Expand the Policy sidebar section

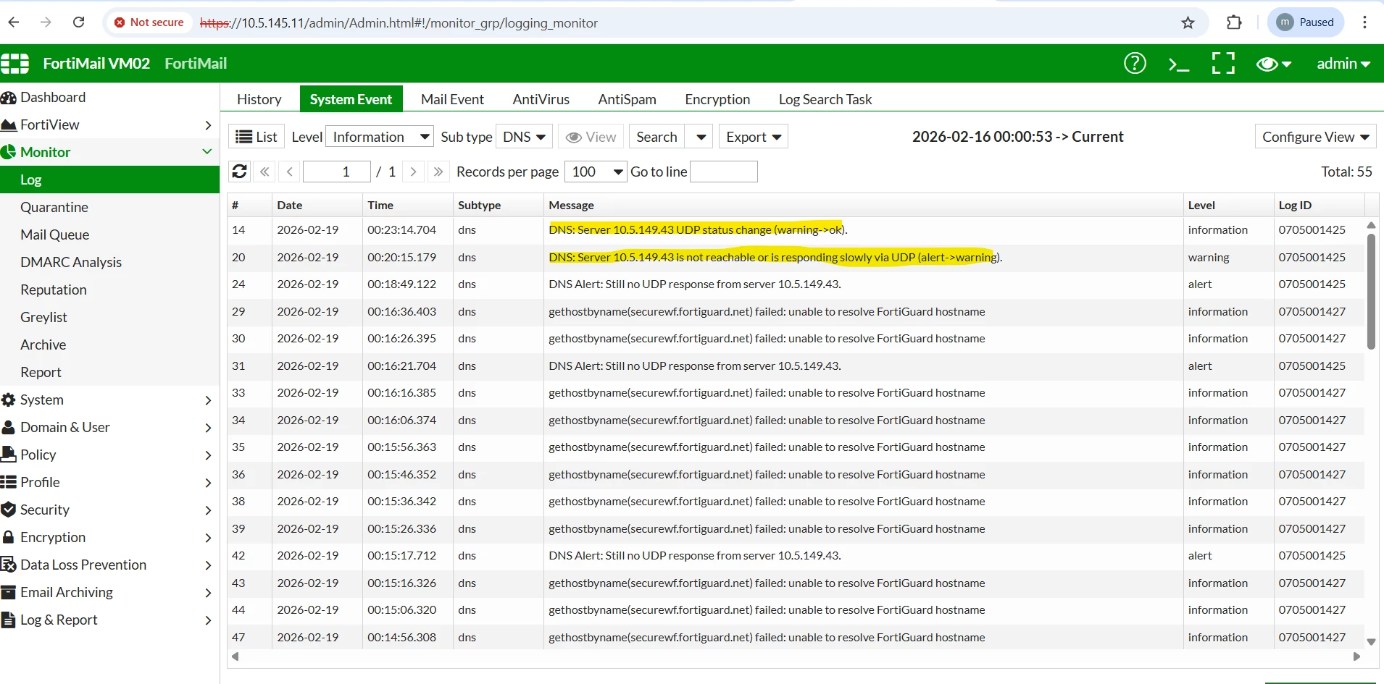[109, 455]
